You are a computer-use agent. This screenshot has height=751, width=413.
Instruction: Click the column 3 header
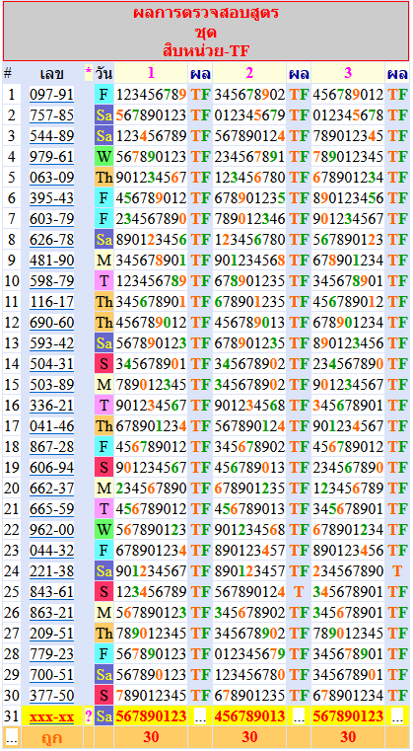(348, 73)
